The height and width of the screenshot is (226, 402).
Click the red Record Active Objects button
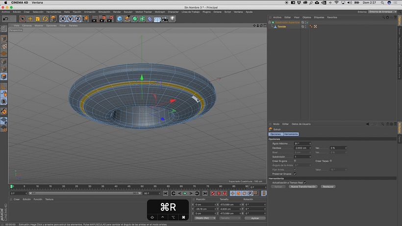(x=213, y=194)
